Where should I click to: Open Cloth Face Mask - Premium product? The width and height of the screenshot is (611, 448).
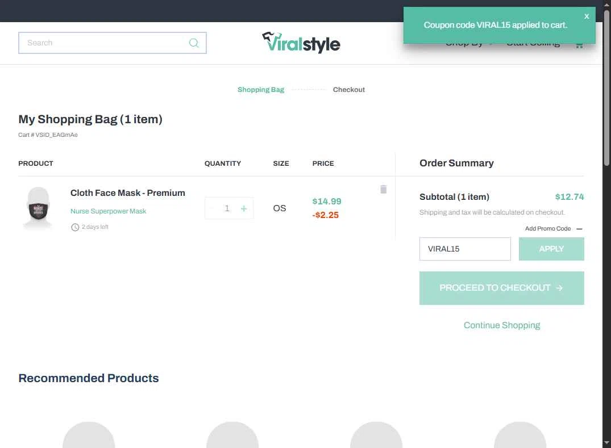127,192
